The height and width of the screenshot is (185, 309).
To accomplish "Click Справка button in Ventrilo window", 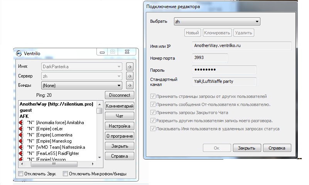I will 120,156.
